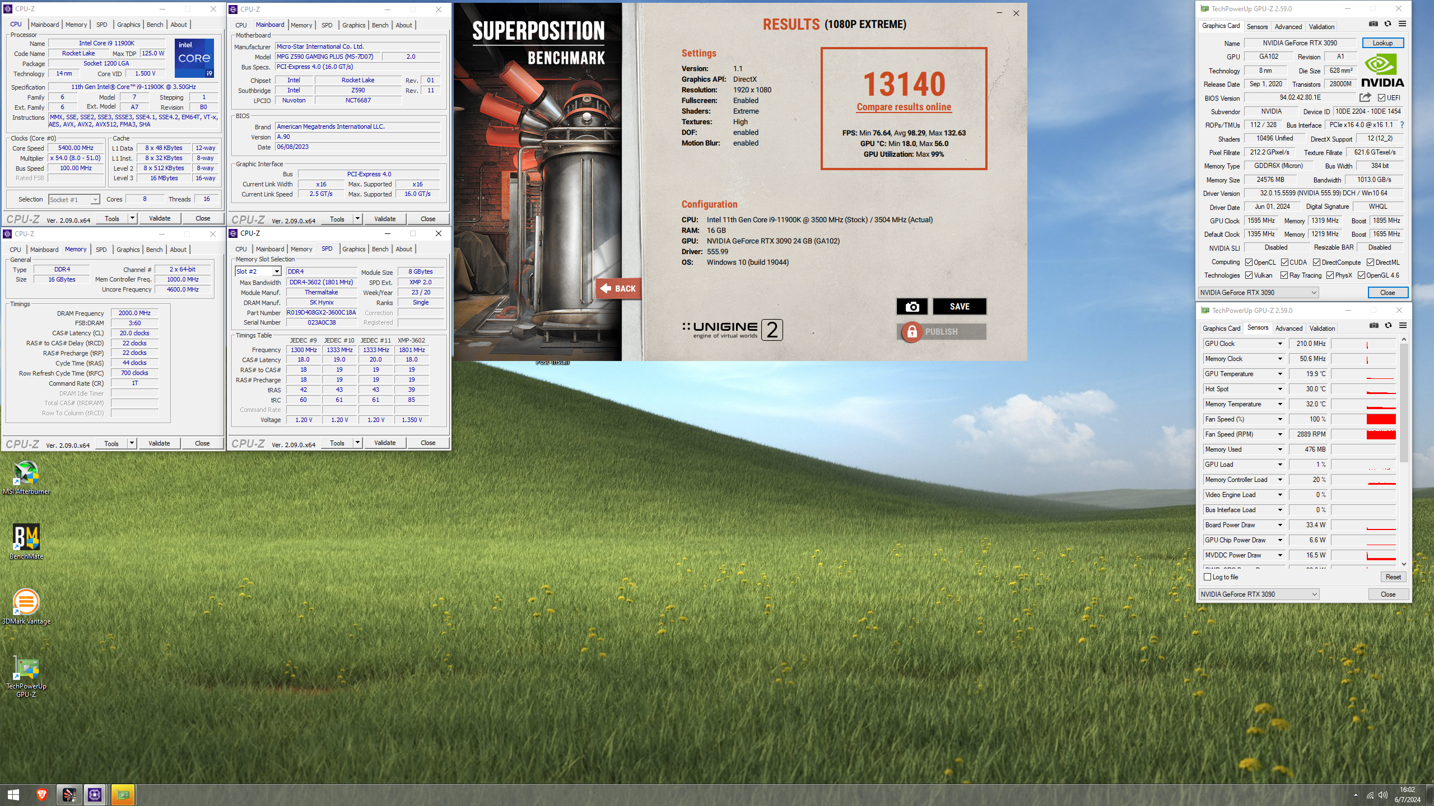Screen dimensions: 1434x806
Task: Open Windows Start menu
Action: click(x=13, y=794)
